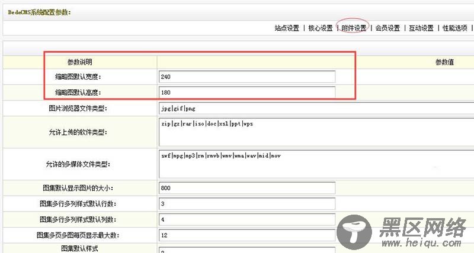This screenshot has width=474, height=253.
Task: Click the 图集多页多图每页显示最大数 label
Action: click(x=78, y=235)
